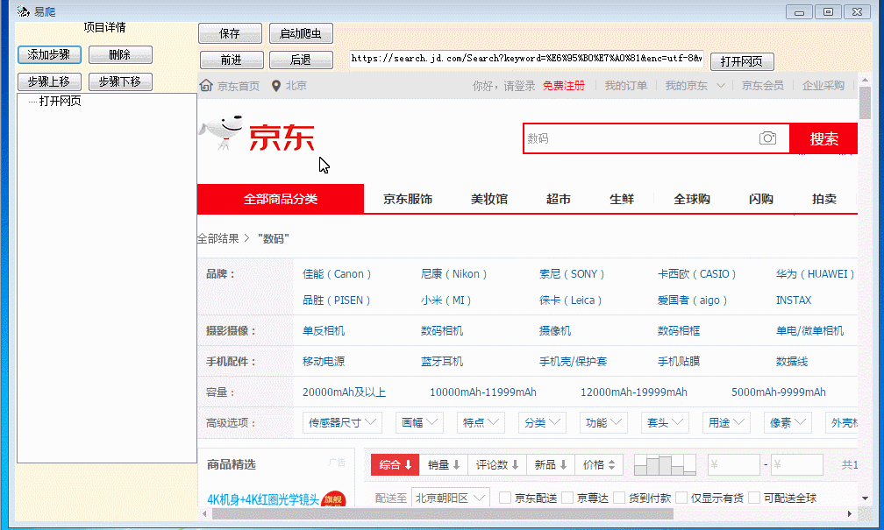Check the 货到付款 option
This screenshot has width=884, height=530.
[x=619, y=498]
